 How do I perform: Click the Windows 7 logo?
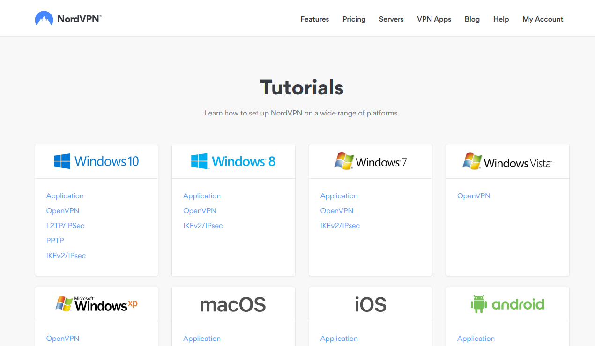371,161
